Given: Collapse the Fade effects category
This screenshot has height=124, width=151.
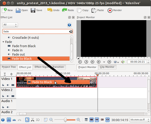Looking at the screenshot, I should (4, 42).
